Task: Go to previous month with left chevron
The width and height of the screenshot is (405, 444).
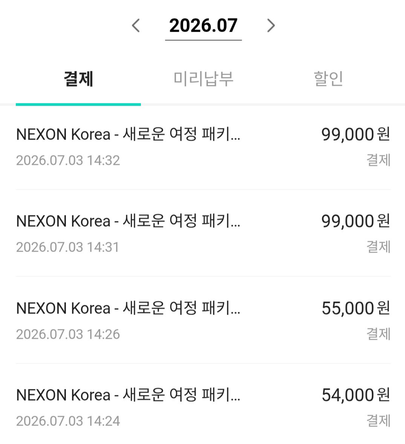Action: click(x=136, y=26)
